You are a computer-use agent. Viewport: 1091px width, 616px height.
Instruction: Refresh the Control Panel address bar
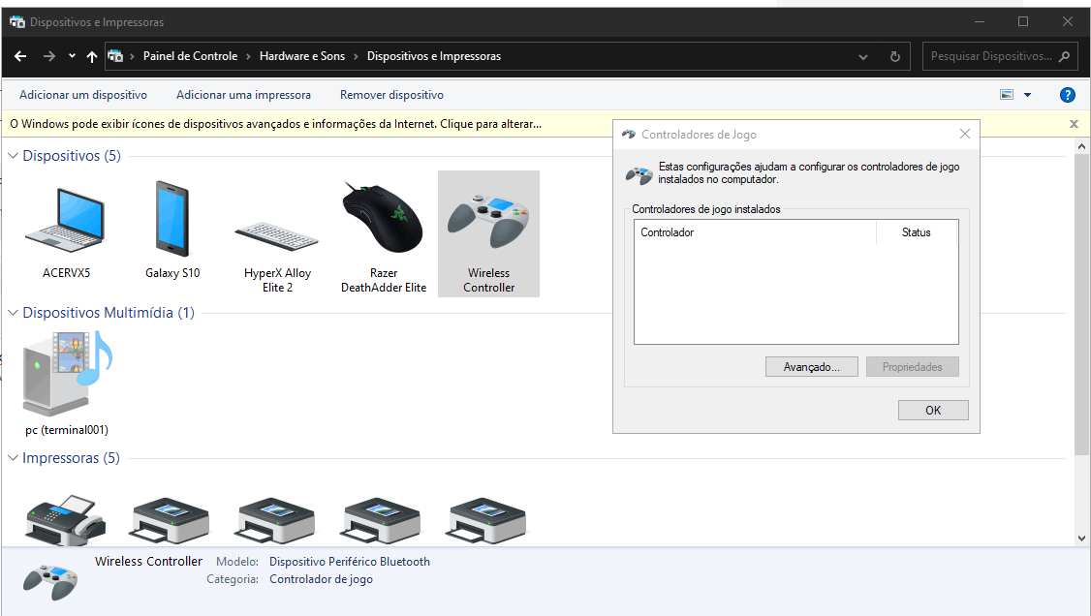pos(894,56)
